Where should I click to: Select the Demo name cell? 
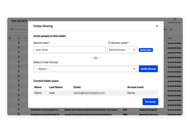[x=38, y=93]
